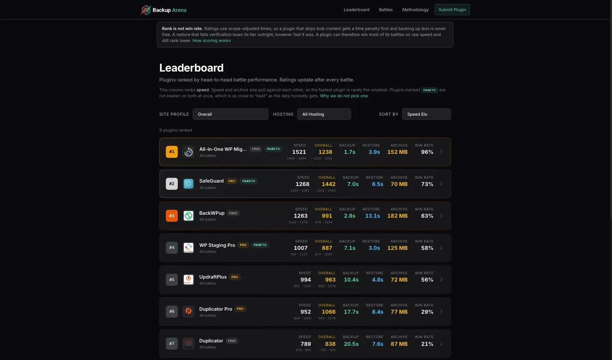Click the All-in-One WP Migration plugin icon
The image size is (612, 360).
188,152
